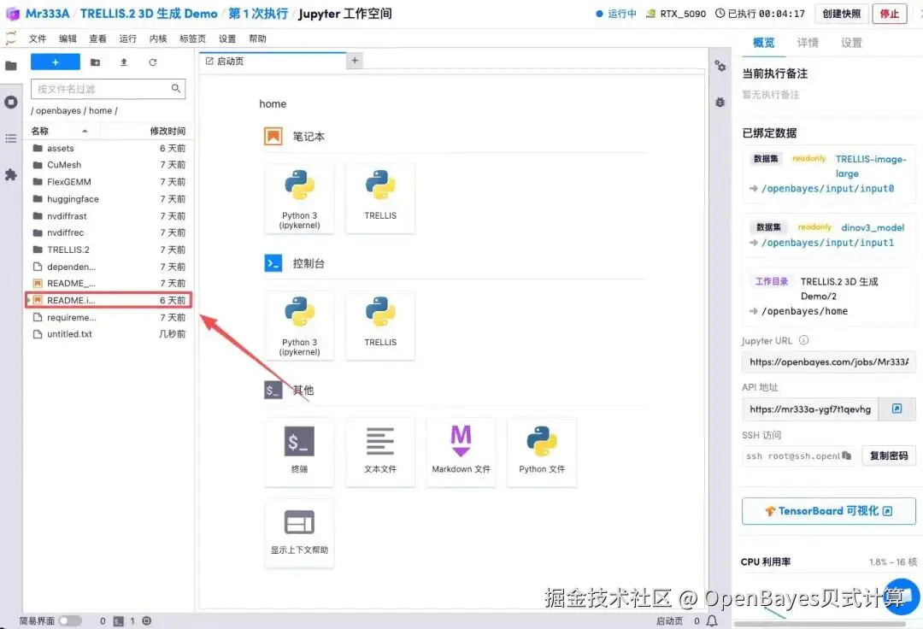Open 显示上下文帮助 from the launcher

tap(299, 532)
